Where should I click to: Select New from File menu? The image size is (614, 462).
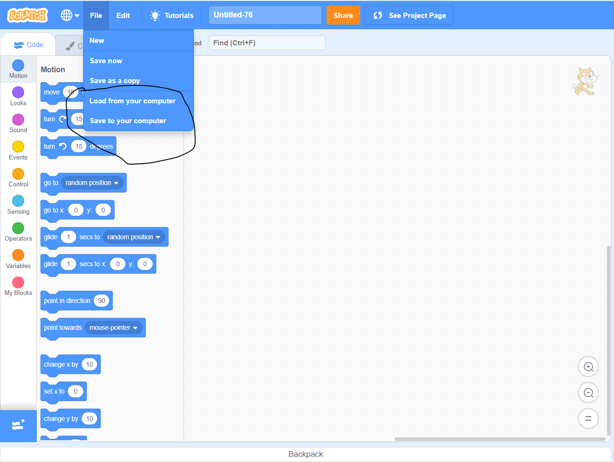(138, 41)
